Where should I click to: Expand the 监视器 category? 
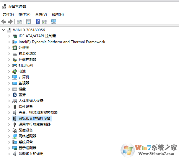[x=9, y=83]
